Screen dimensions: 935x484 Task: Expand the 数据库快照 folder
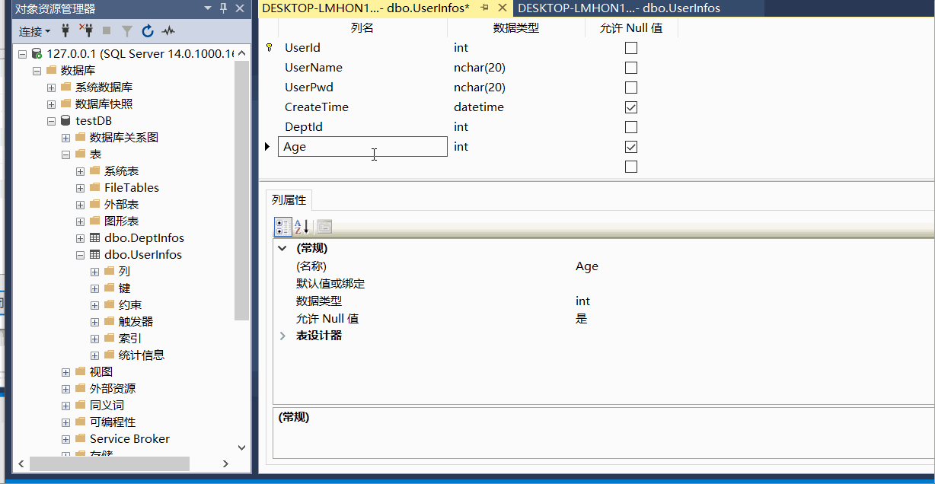[x=51, y=104]
